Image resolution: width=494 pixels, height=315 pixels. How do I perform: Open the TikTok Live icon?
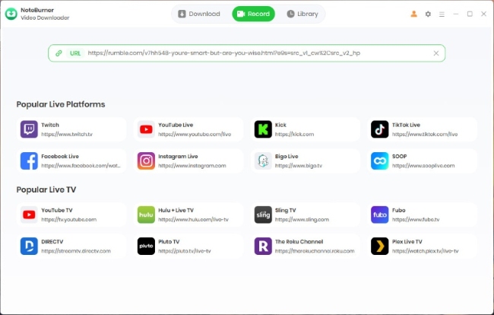tap(380, 129)
